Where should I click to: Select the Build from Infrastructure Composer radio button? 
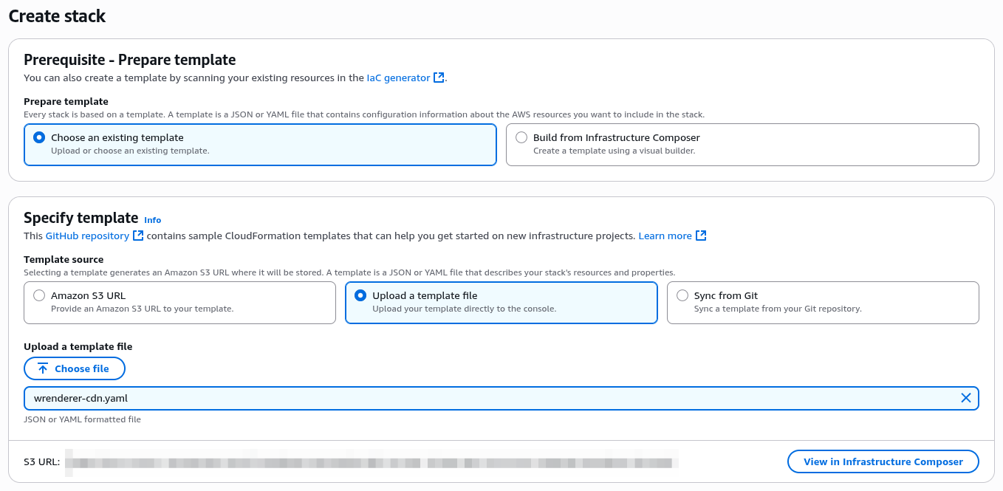click(521, 137)
